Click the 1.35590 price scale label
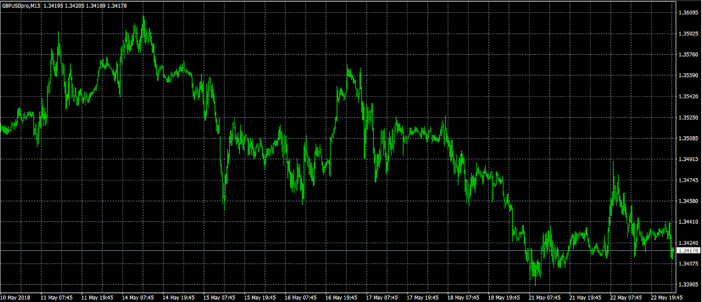The height and width of the screenshot is (302, 702). pyautogui.click(x=688, y=75)
